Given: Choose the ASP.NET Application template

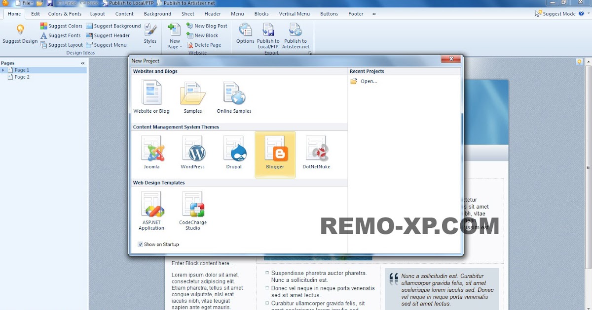Looking at the screenshot, I should tap(151, 211).
